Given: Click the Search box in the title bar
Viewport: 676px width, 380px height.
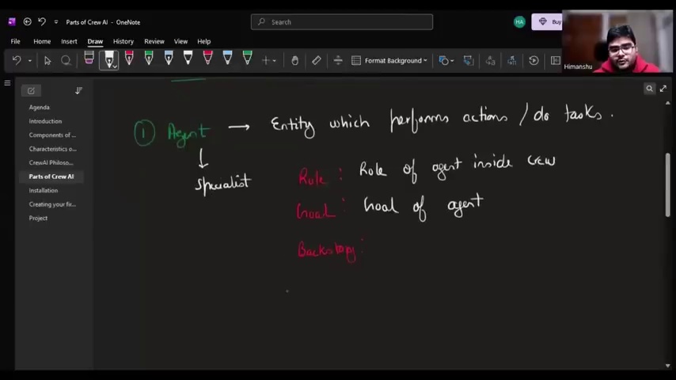Looking at the screenshot, I should 342,22.
